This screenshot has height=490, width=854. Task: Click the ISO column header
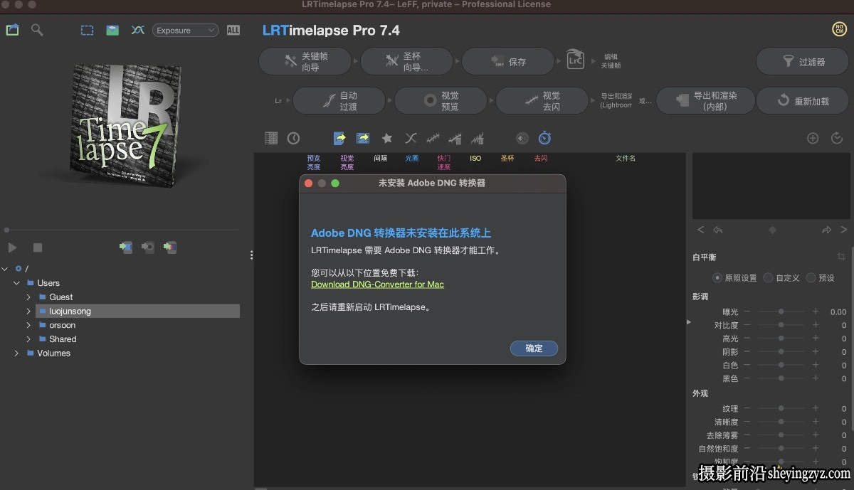[475, 159]
